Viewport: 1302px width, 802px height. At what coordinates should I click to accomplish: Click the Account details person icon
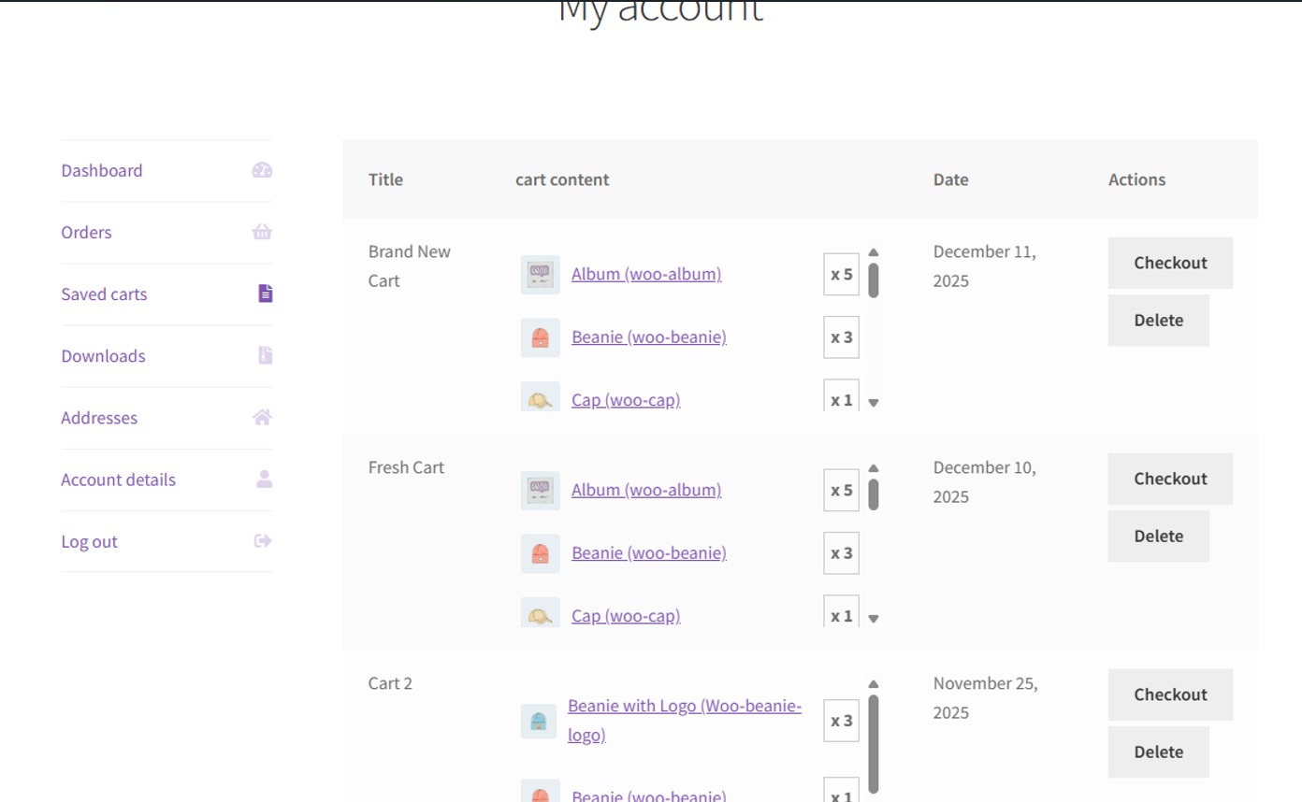click(x=265, y=479)
